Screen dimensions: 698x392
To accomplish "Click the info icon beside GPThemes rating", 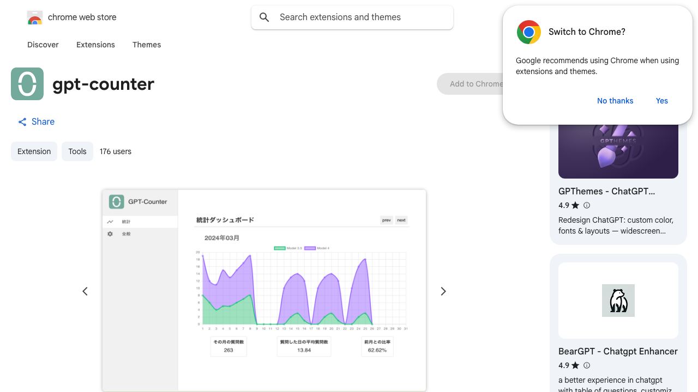I will (587, 205).
